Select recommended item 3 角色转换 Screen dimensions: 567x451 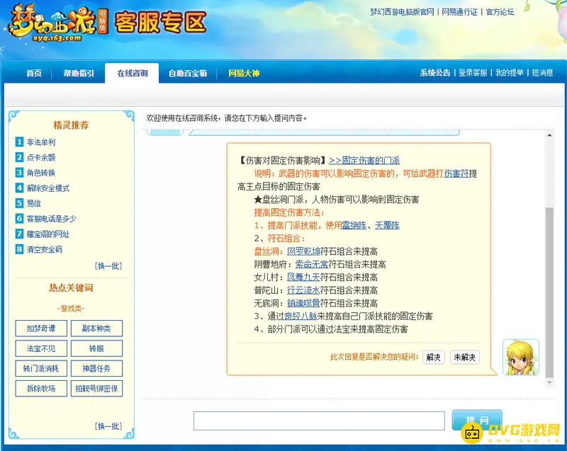[x=41, y=173]
